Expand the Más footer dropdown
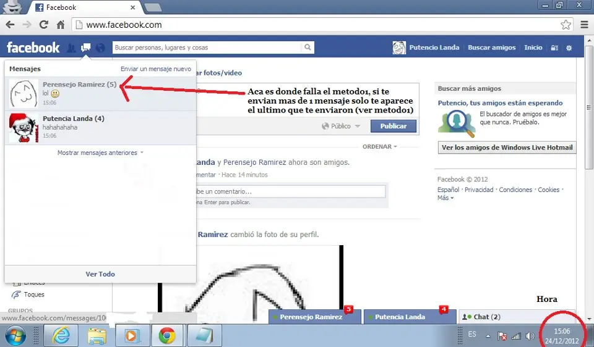This screenshot has width=594, height=347. click(x=445, y=198)
